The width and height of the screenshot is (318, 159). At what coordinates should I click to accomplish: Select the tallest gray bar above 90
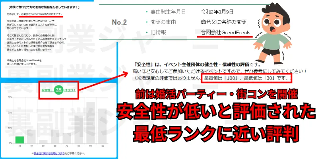[x=91, y=122]
